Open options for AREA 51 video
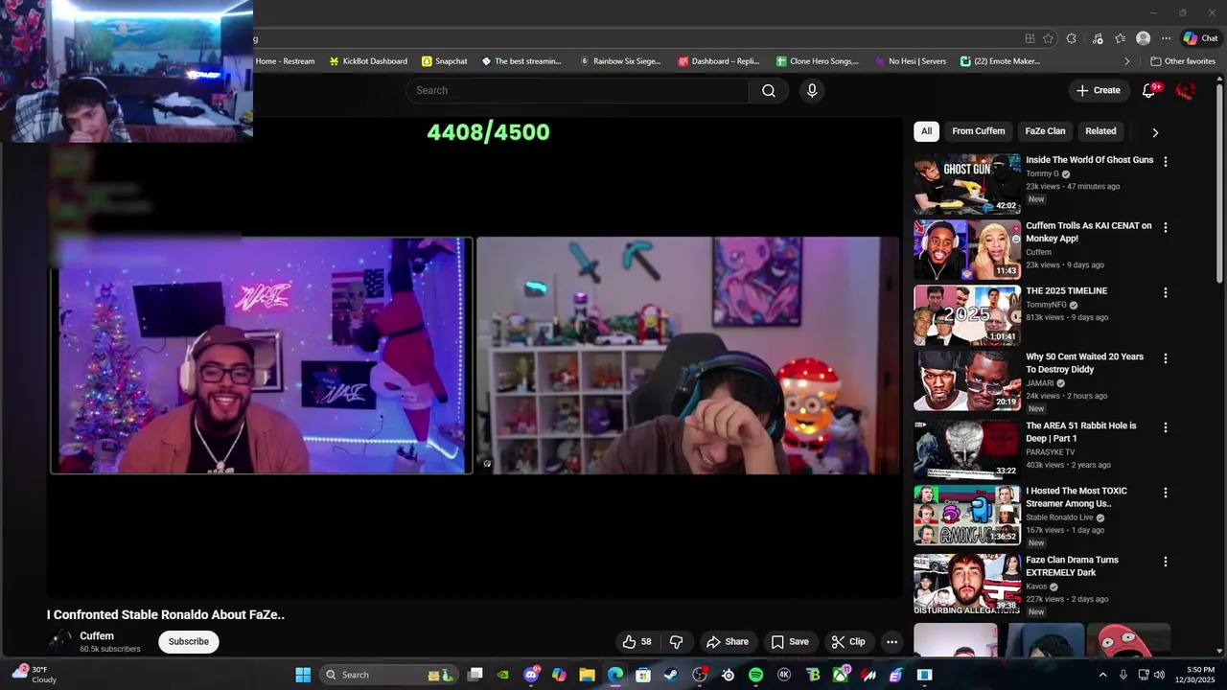The width and height of the screenshot is (1227, 690). coord(1166,427)
